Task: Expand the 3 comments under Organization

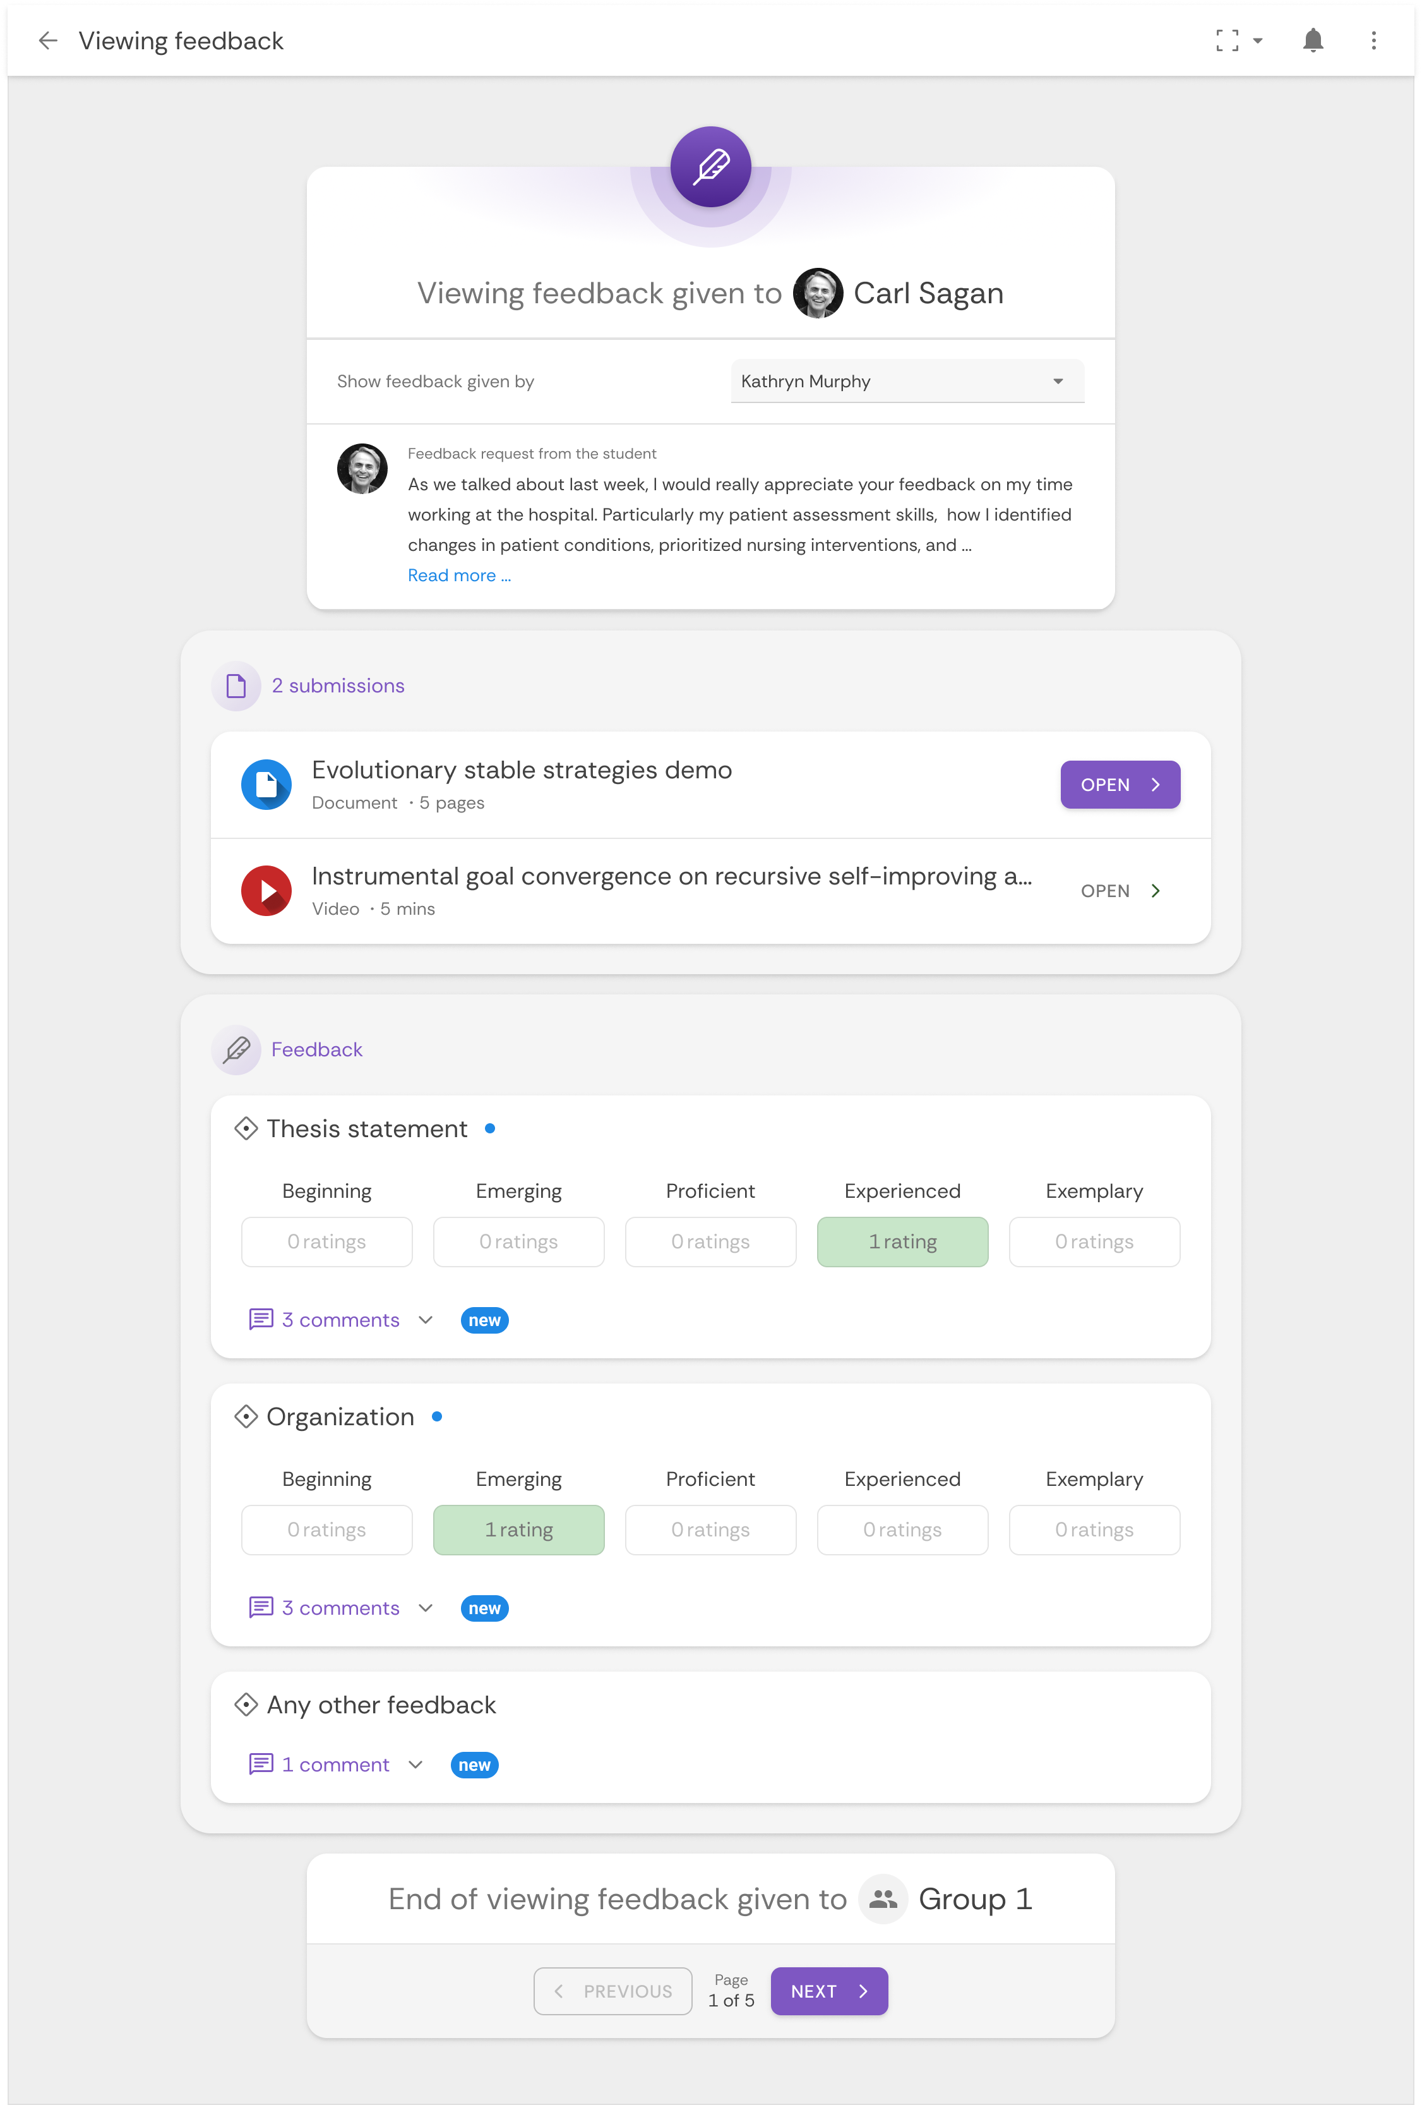Action: coord(341,1608)
